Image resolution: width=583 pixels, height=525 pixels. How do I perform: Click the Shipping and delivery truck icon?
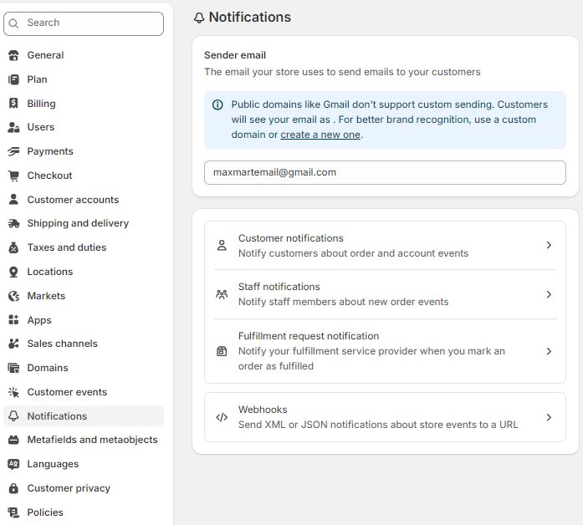coord(13,223)
